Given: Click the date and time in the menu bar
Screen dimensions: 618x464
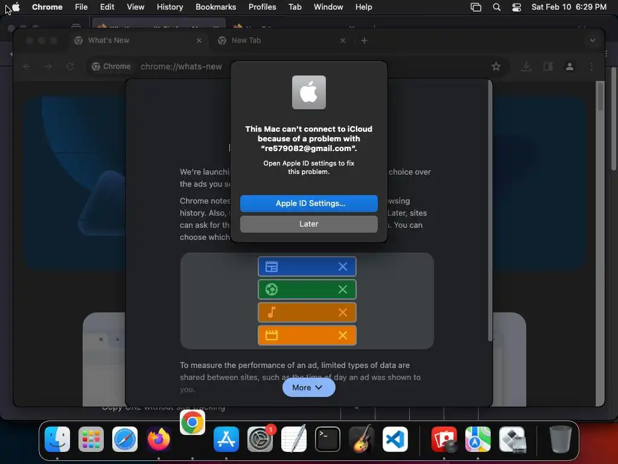Looking at the screenshot, I should click(569, 7).
